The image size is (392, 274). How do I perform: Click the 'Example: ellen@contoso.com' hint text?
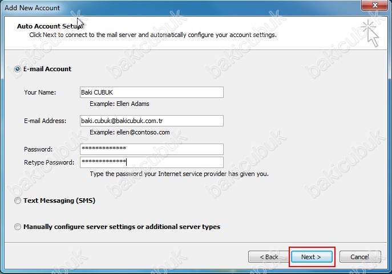pyautogui.click(x=130, y=132)
